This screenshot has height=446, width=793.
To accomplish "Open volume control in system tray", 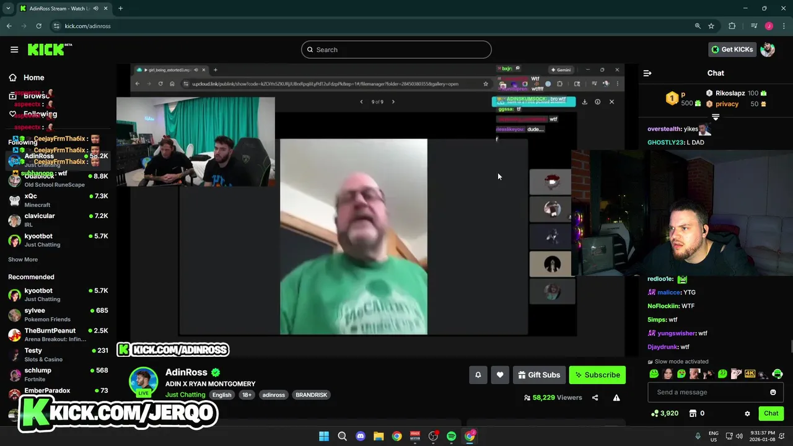I will [740, 436].
